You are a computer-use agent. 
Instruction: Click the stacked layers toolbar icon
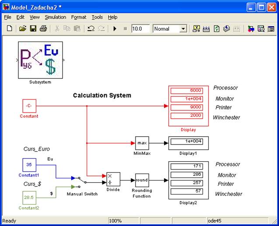pos(227,28)
